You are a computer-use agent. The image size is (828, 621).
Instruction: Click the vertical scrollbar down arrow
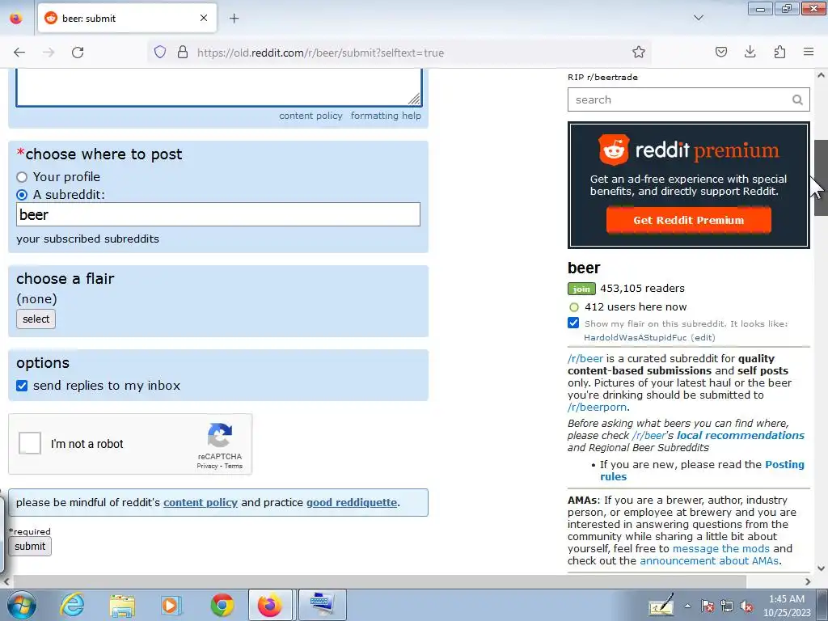pos(822,568)
